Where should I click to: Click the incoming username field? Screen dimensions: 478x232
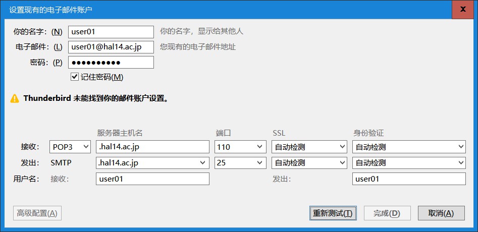click(153, 179)
